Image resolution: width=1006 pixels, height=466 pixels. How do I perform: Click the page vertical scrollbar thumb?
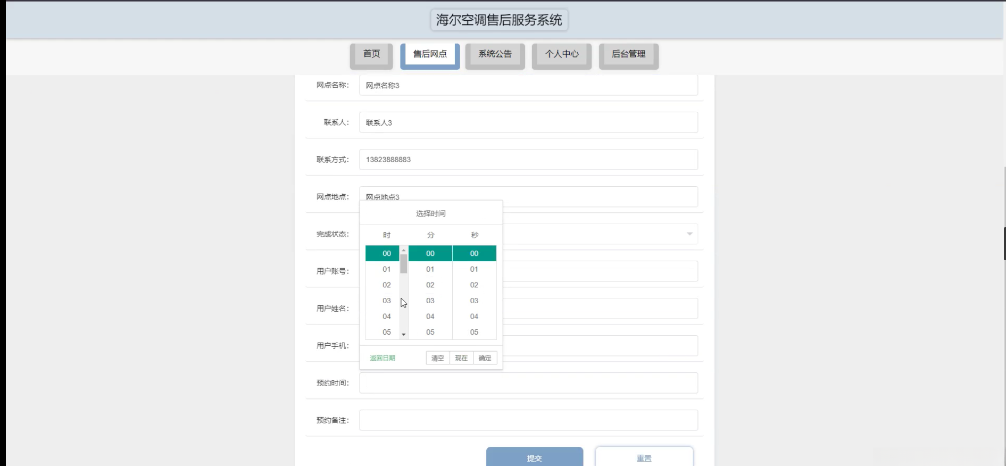click(x=1004, y=244)
